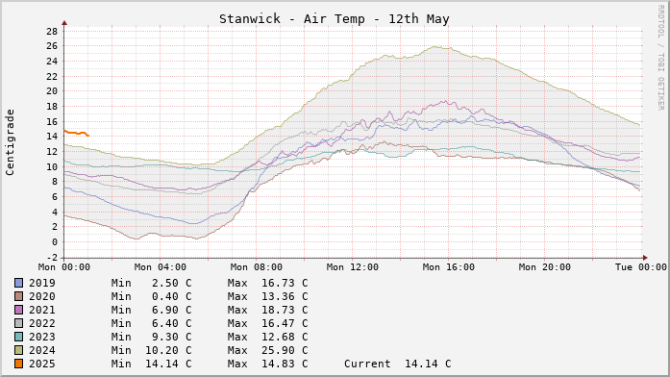This screenshot has width=670, height=377.
Task: Click the 2025 Max value '14.83 C'
Action: [x=285, y=364]
